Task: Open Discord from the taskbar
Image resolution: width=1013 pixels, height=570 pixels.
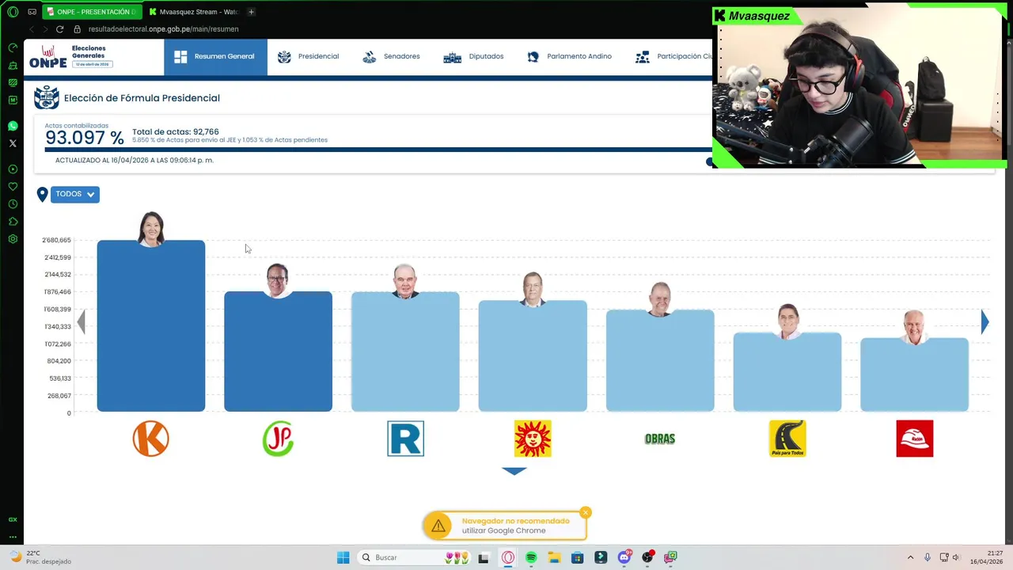Action: [x=624, y=557]
